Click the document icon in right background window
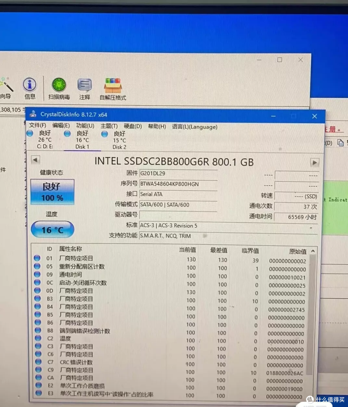 (340, 143)
